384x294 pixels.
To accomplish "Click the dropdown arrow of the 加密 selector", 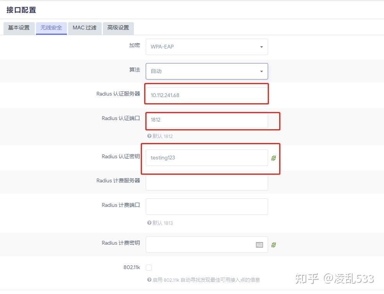I will pos(261,47).
